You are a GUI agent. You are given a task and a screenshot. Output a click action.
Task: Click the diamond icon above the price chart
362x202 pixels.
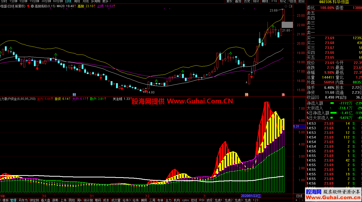pos(286,6)
